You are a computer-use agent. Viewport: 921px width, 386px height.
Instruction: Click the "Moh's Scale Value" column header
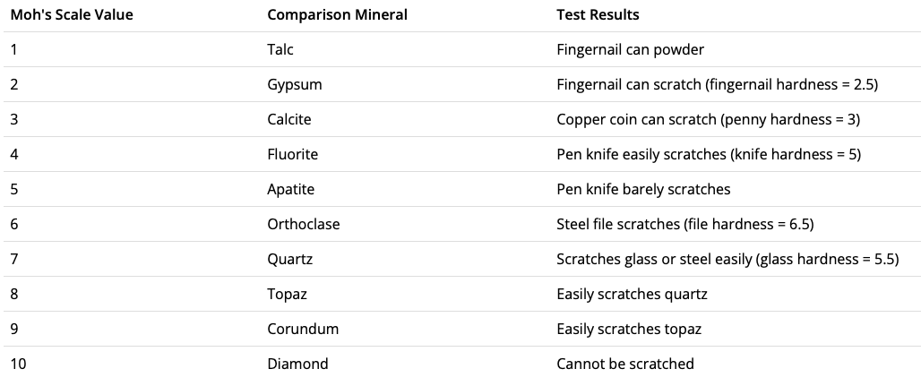coord(72,15)
